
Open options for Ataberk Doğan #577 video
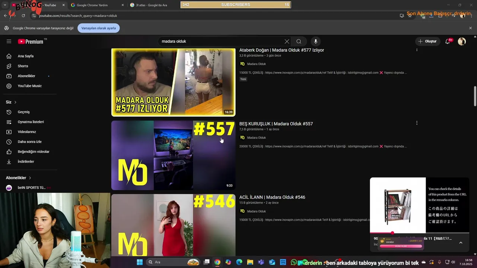[417, 50]
